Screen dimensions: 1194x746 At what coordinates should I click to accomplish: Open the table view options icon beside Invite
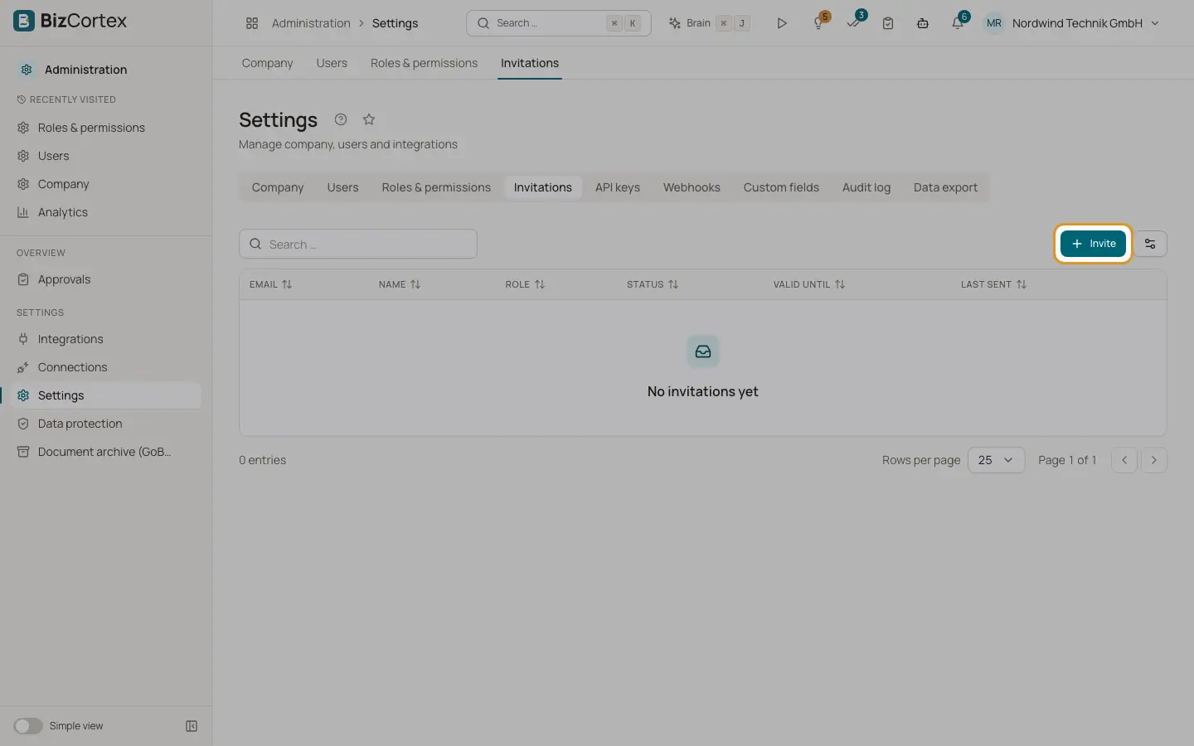tap(1150, 244)
